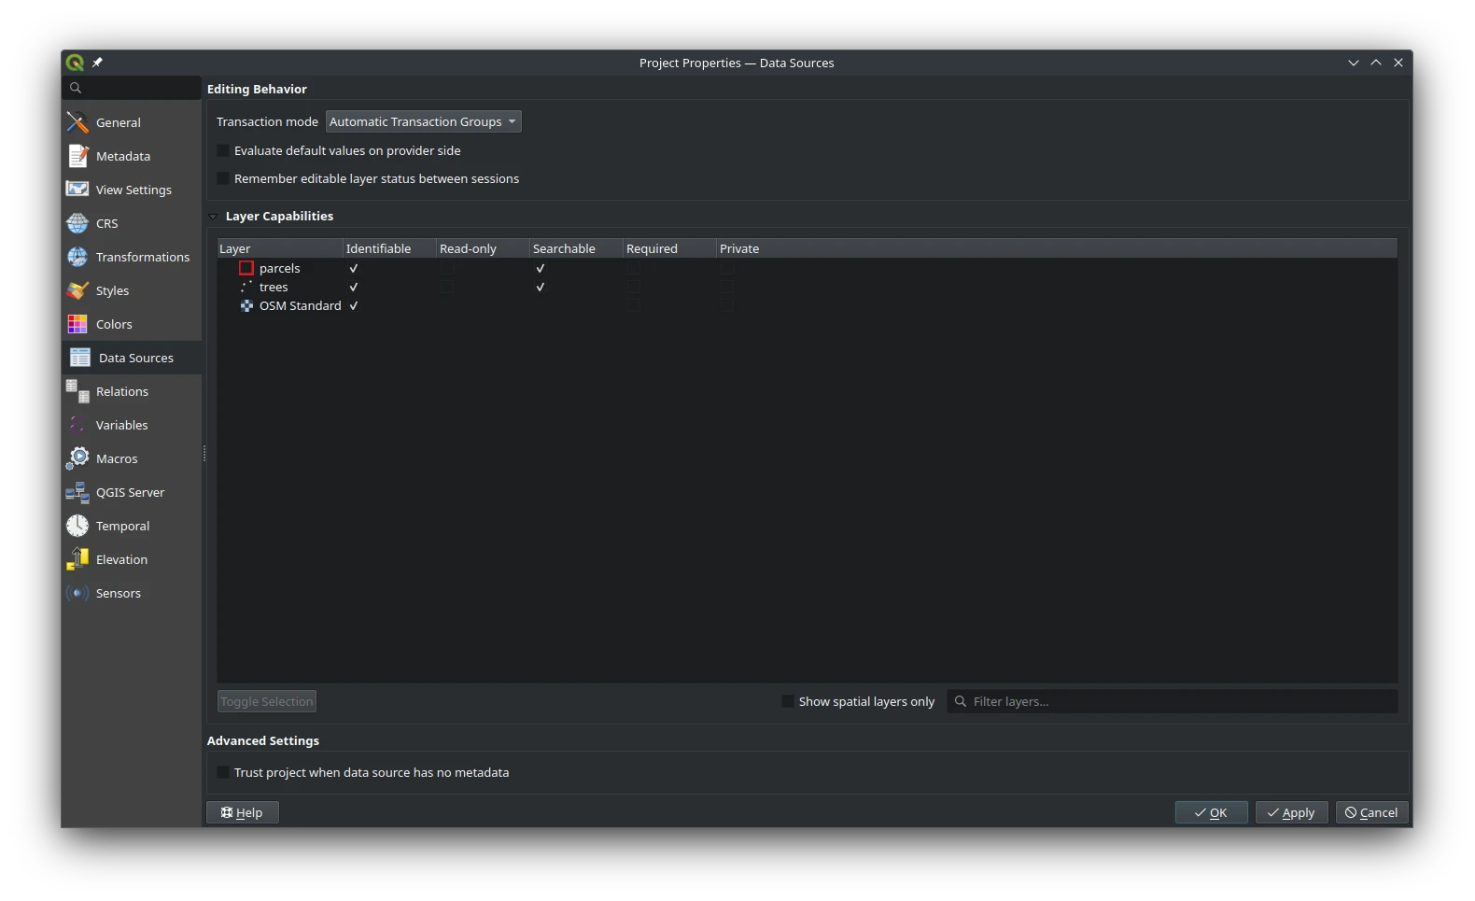Open the Elevation icon

[x=77, y=559]
